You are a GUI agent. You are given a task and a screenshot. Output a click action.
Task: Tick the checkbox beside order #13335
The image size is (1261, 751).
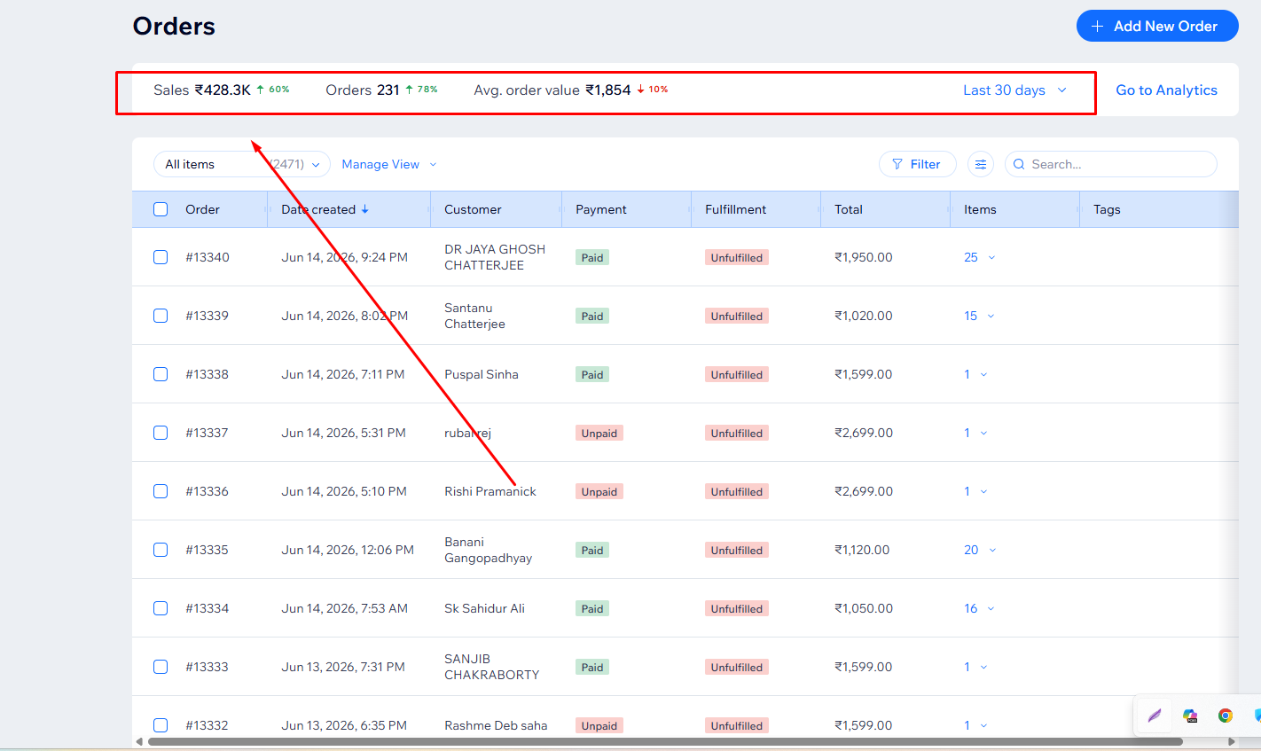[x=161, y=550]
